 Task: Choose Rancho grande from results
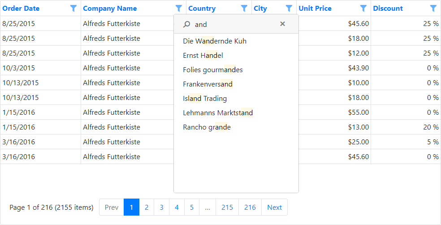tap(207, 127)
